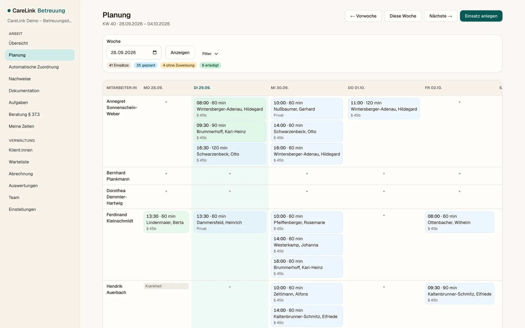Click Einsatz anlegen button
This screenshot has width=525, height=328.
[x=481, y=16]
